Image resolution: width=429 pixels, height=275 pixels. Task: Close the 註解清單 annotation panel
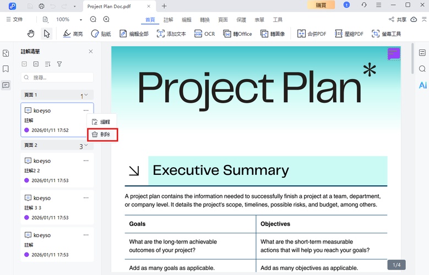[x=91, y=51]
